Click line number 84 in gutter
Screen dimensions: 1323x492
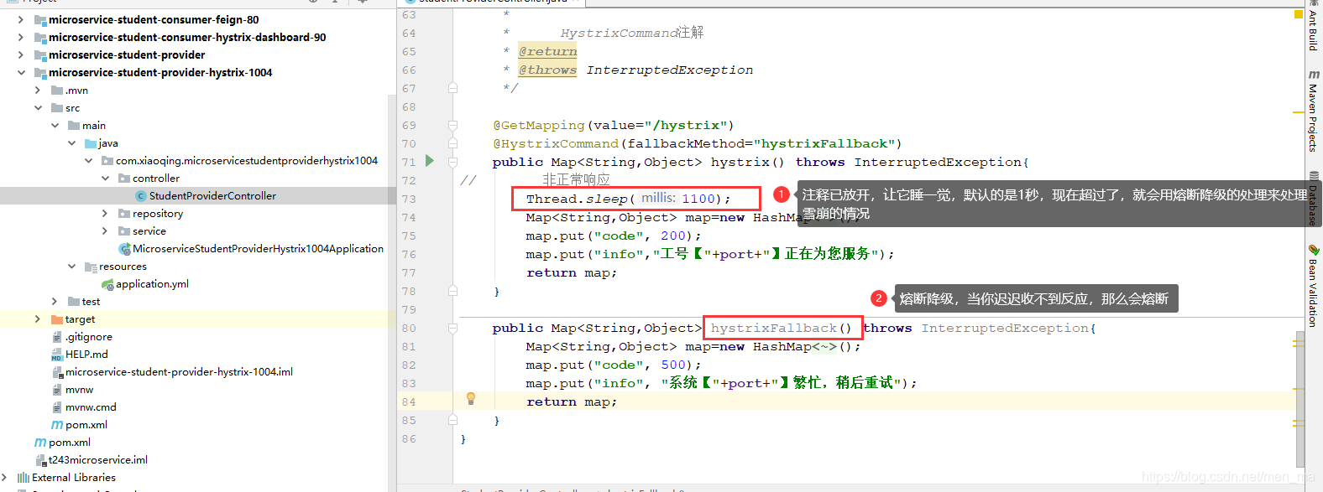(409, 401)
